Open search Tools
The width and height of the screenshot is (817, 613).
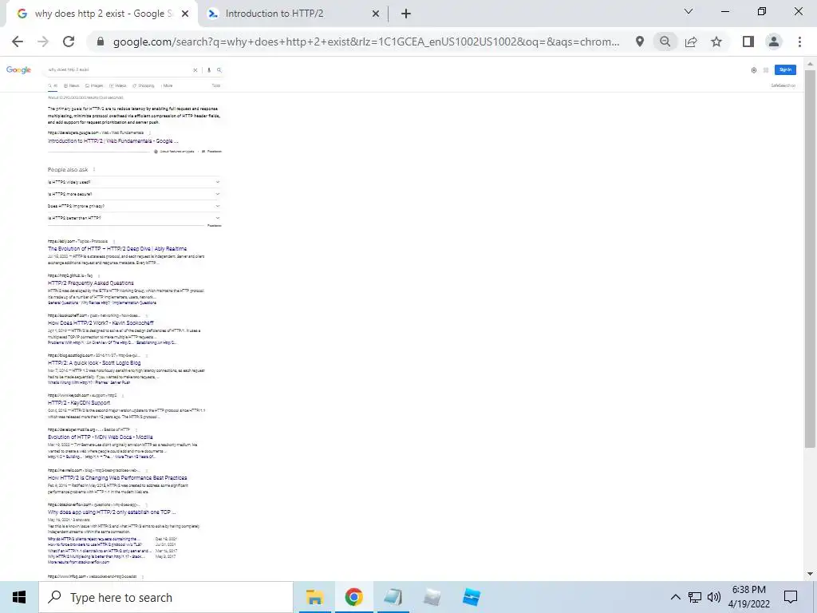point(216,85)
